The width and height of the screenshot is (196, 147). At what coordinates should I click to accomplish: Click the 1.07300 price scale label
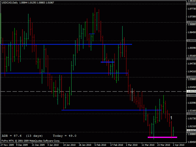(192, 17)
